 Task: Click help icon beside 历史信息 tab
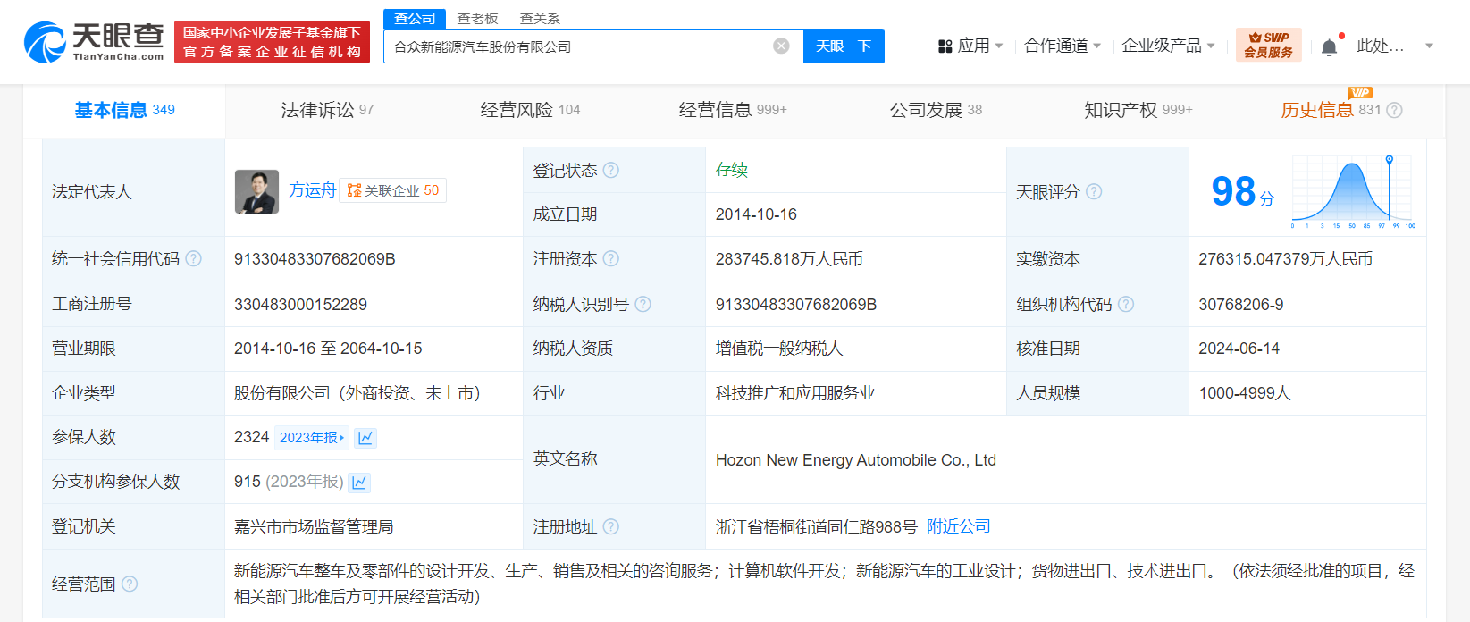point(1394,110)
